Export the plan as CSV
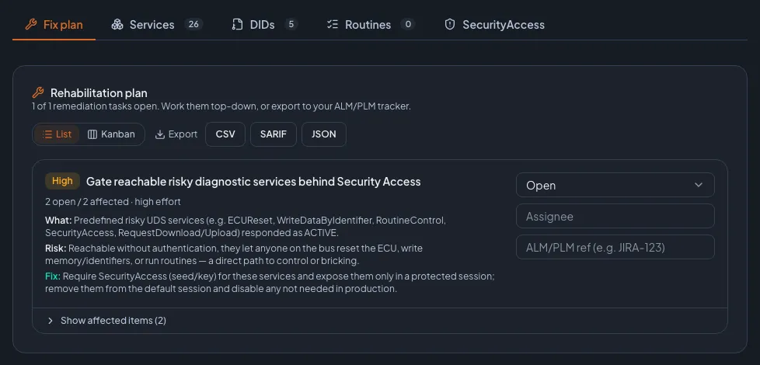Screen dimensions: 760x365 coord(225,134)
